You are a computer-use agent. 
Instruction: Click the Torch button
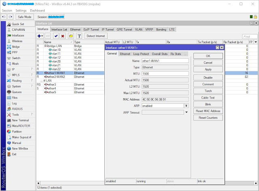208,91
